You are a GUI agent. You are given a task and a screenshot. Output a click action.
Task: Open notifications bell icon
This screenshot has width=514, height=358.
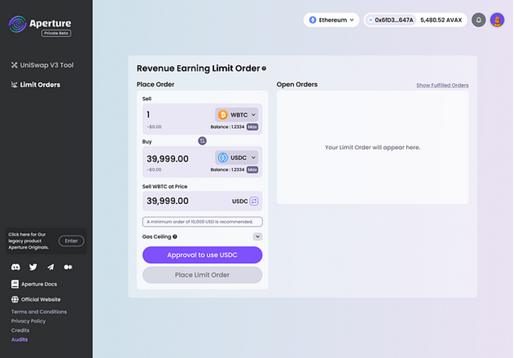478,20
